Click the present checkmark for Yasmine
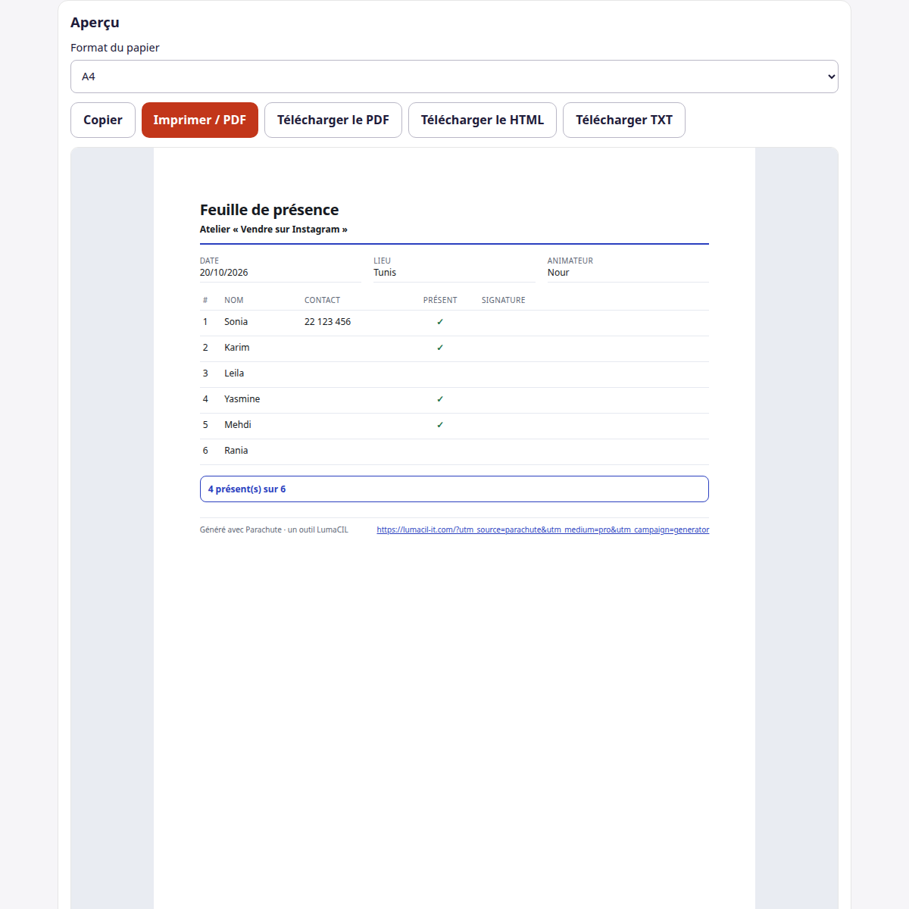 click(x=440, y=399)
